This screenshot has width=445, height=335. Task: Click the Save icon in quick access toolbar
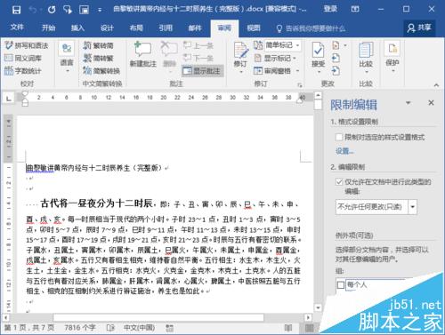point(16,10)
